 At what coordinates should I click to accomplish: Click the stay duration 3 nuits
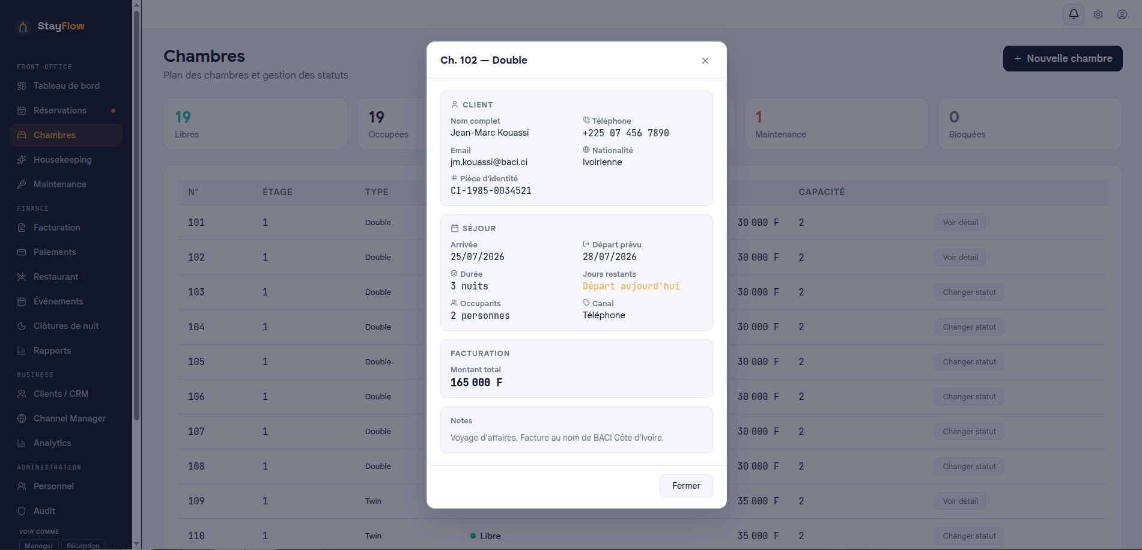469,286
